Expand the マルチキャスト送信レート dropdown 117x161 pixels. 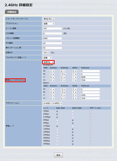48,58
